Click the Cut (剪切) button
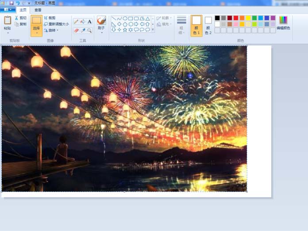 tap(21, 18)
